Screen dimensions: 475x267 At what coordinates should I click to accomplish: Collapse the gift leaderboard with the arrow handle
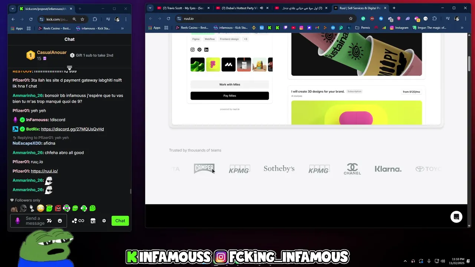coord(69,68)
